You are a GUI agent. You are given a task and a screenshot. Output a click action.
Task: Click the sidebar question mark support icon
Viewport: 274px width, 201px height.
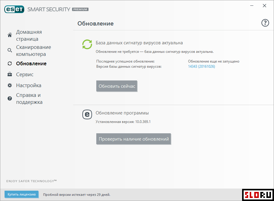click(x=10, y=98)
